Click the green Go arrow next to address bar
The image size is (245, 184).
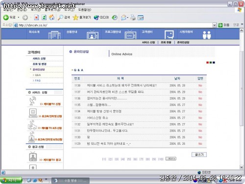[x=220, y=25]
